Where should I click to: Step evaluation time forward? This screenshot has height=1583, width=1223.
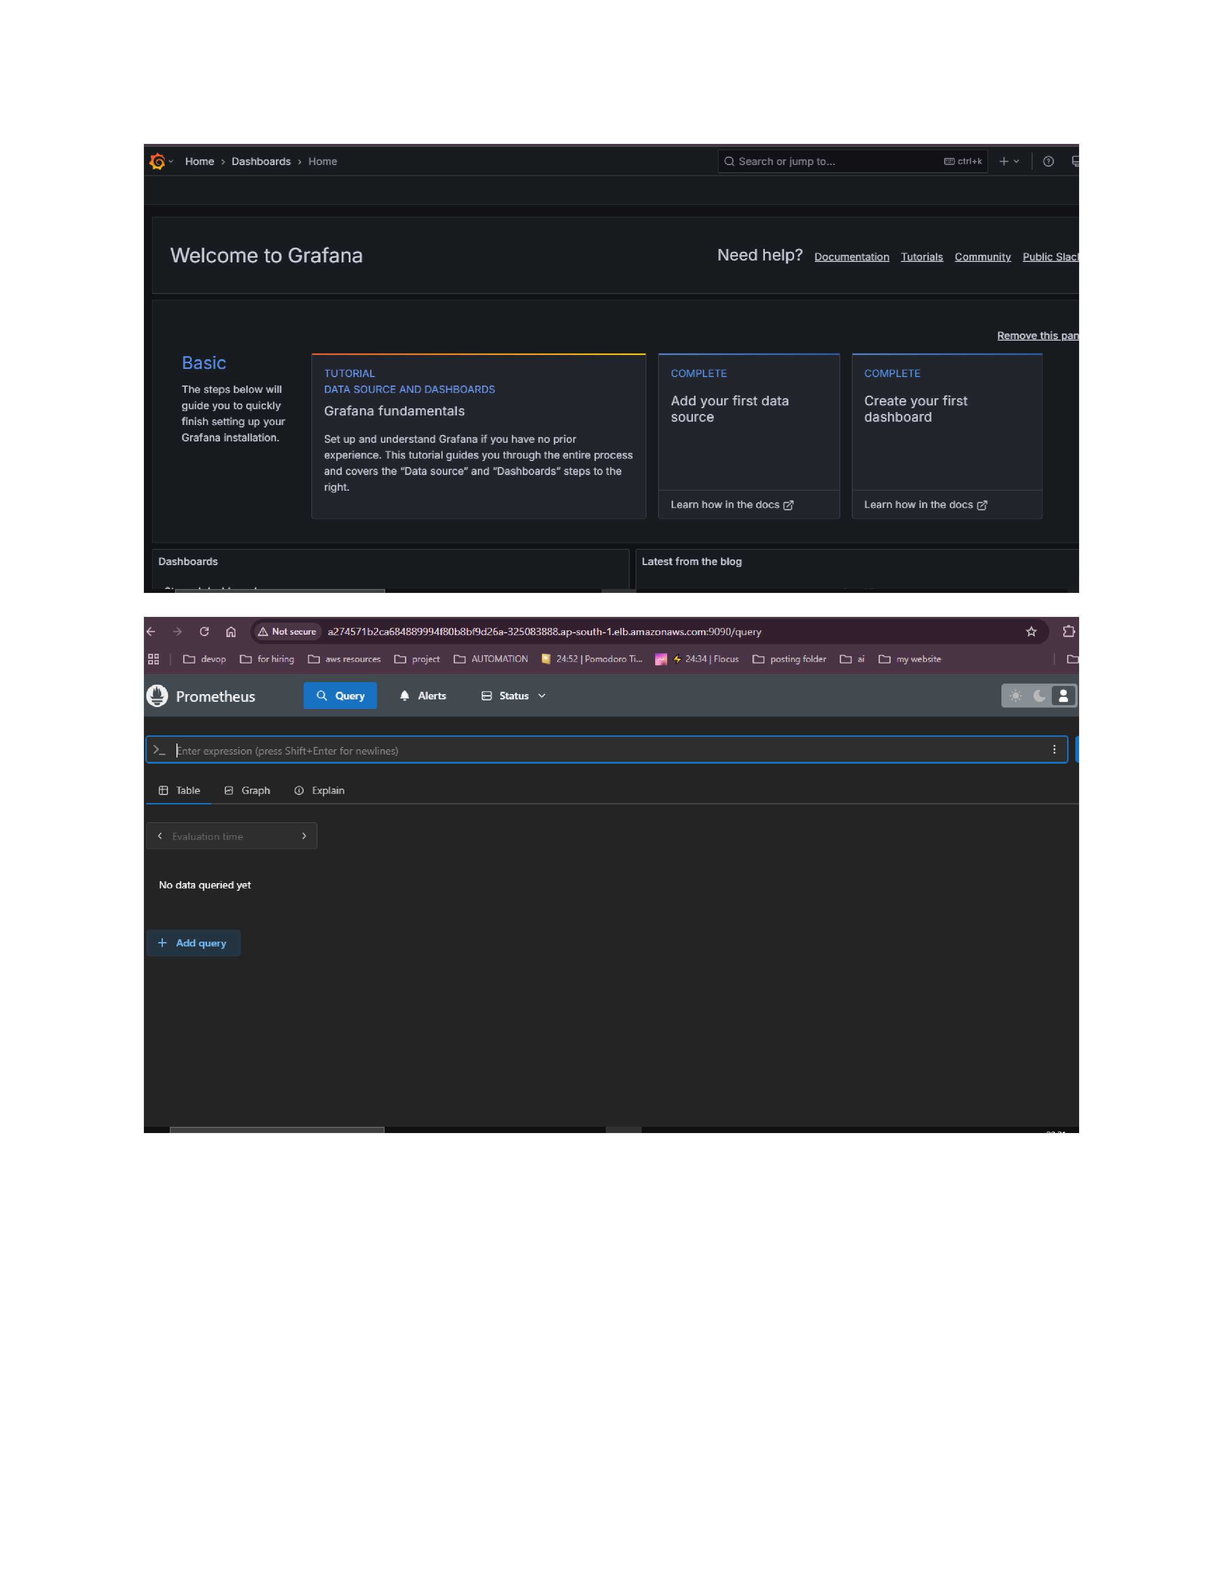coord(304,836)
